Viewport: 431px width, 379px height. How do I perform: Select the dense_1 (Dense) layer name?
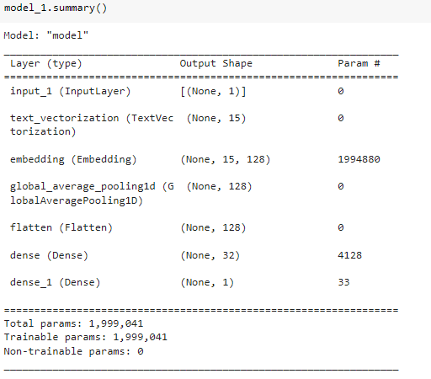point(55,282)
